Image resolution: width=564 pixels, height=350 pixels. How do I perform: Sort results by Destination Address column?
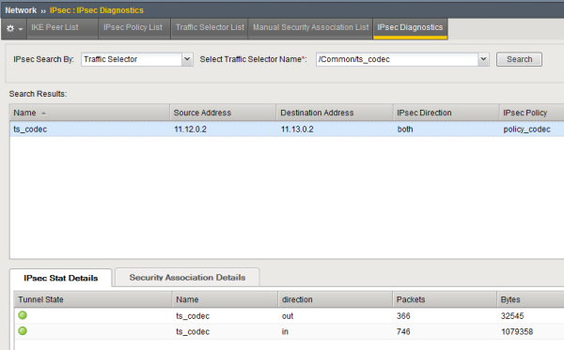click(335, 113)
